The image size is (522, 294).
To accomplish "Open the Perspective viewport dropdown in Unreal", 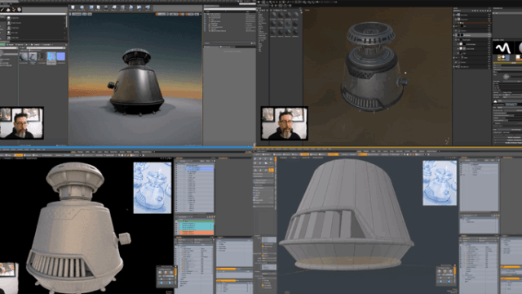I will pyautogui.click(x=77, y=15).
